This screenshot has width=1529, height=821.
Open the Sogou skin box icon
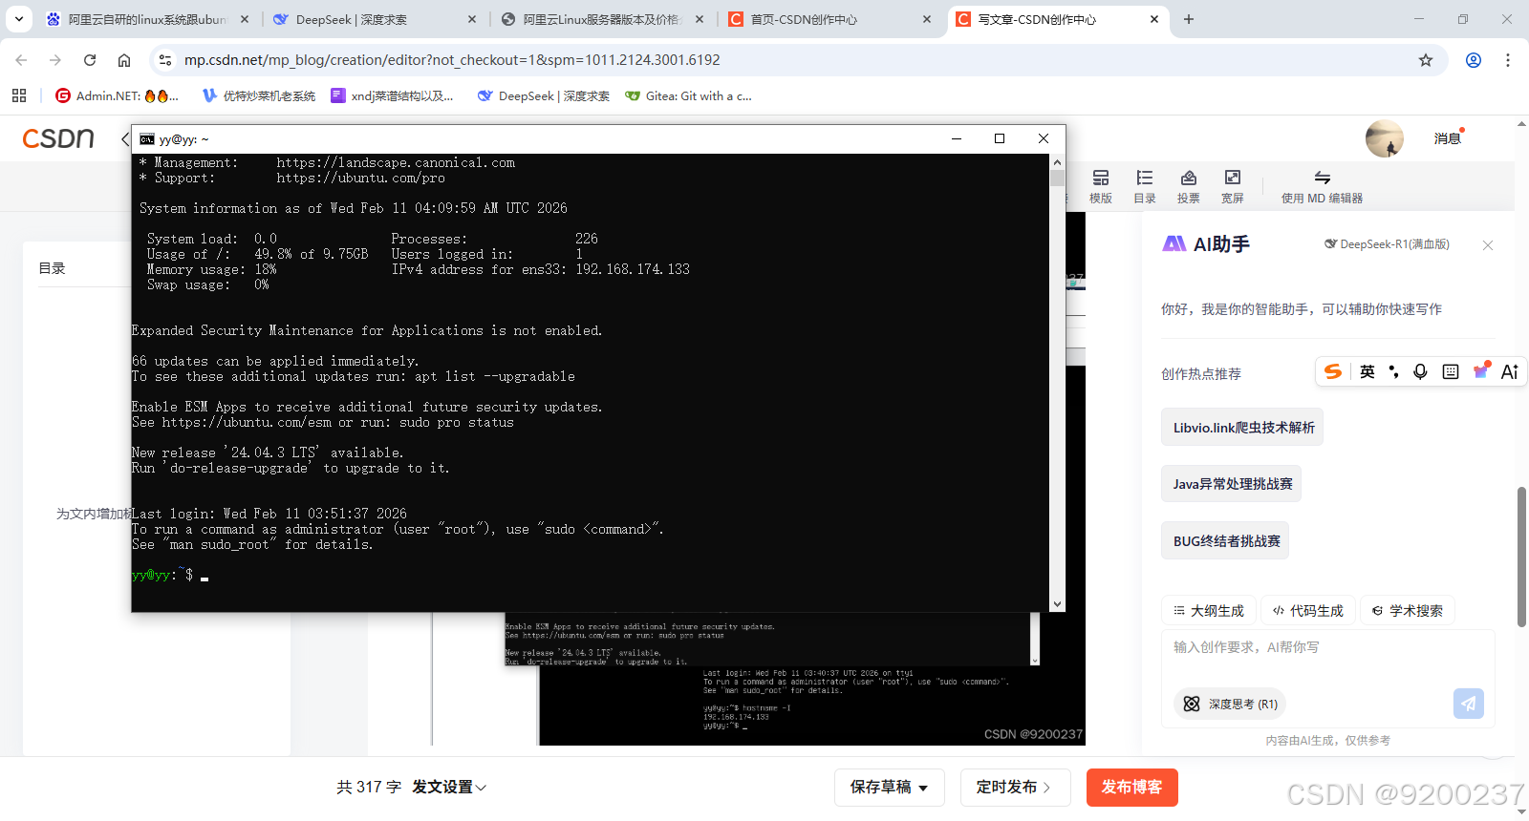(x=1480, y=370)
